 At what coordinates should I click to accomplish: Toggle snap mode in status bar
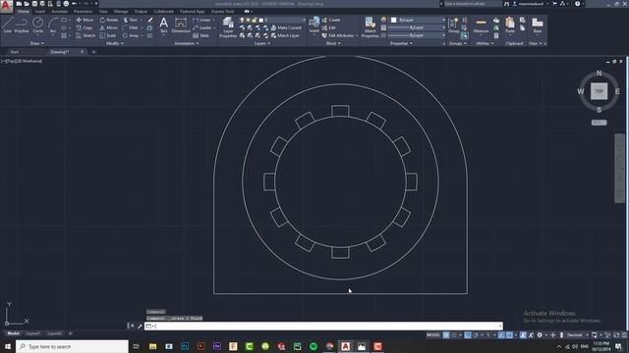pyautogui.click(x=454, y=335)
